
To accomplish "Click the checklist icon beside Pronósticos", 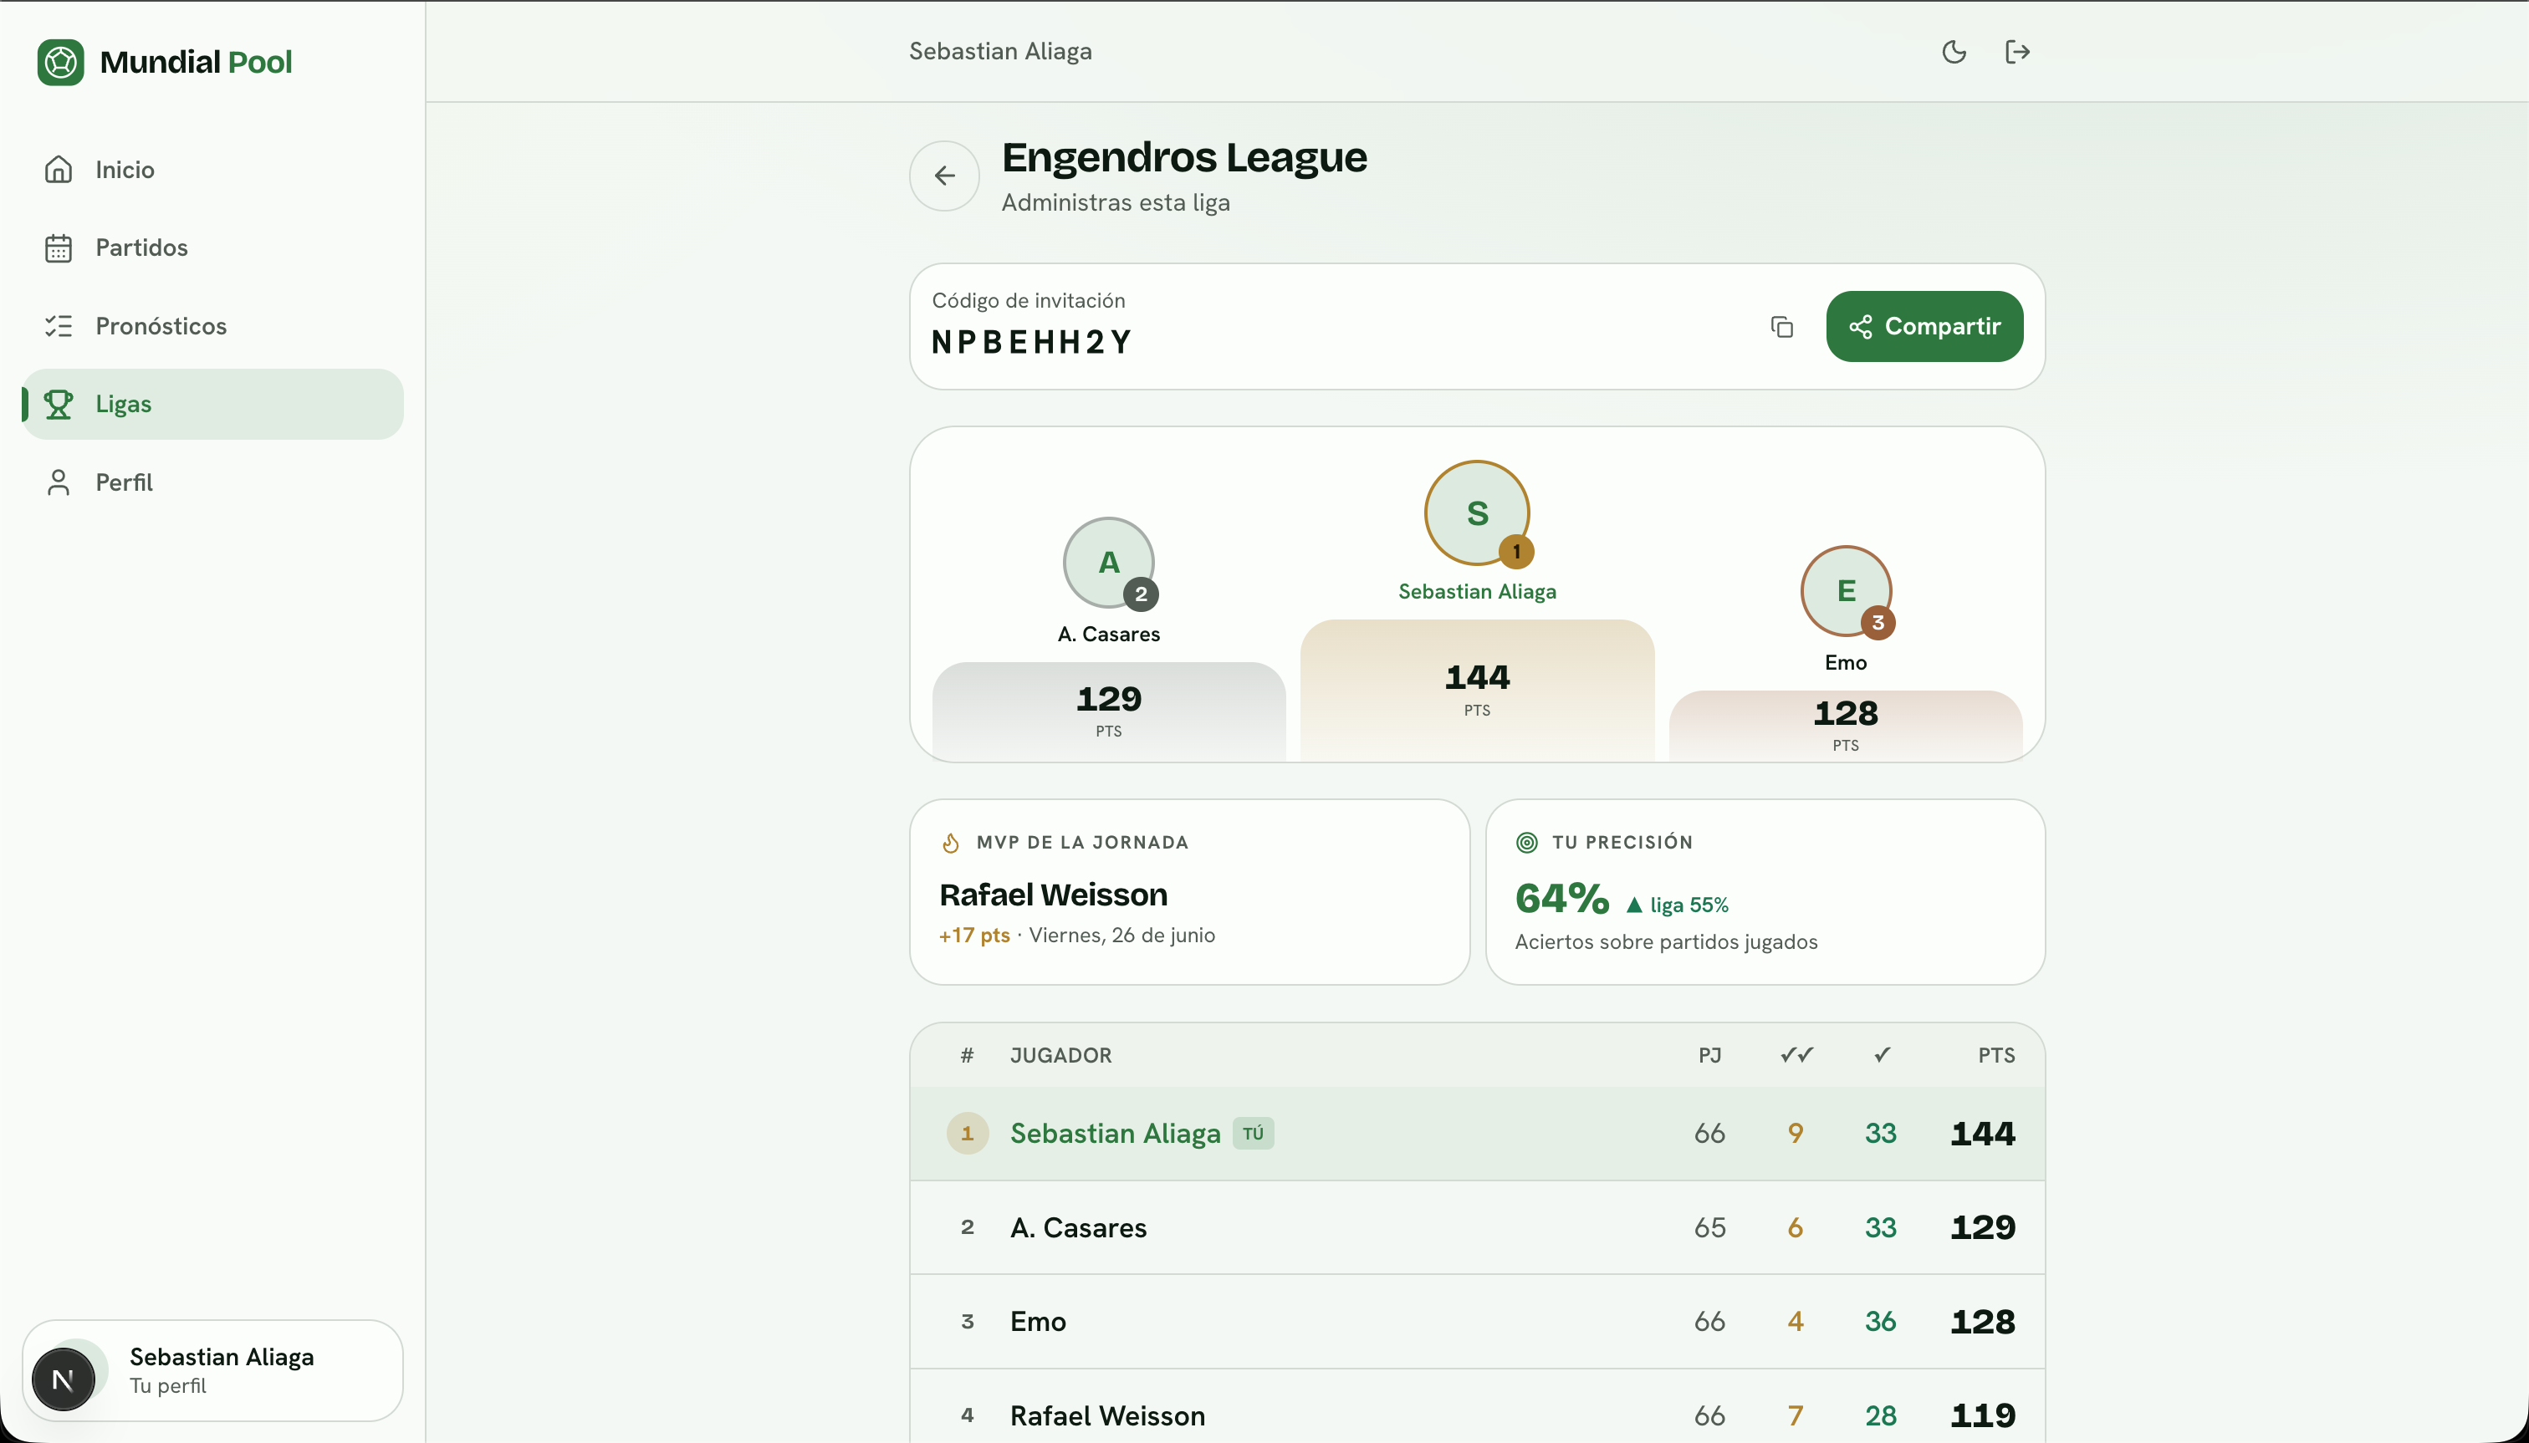I will 59,326.
